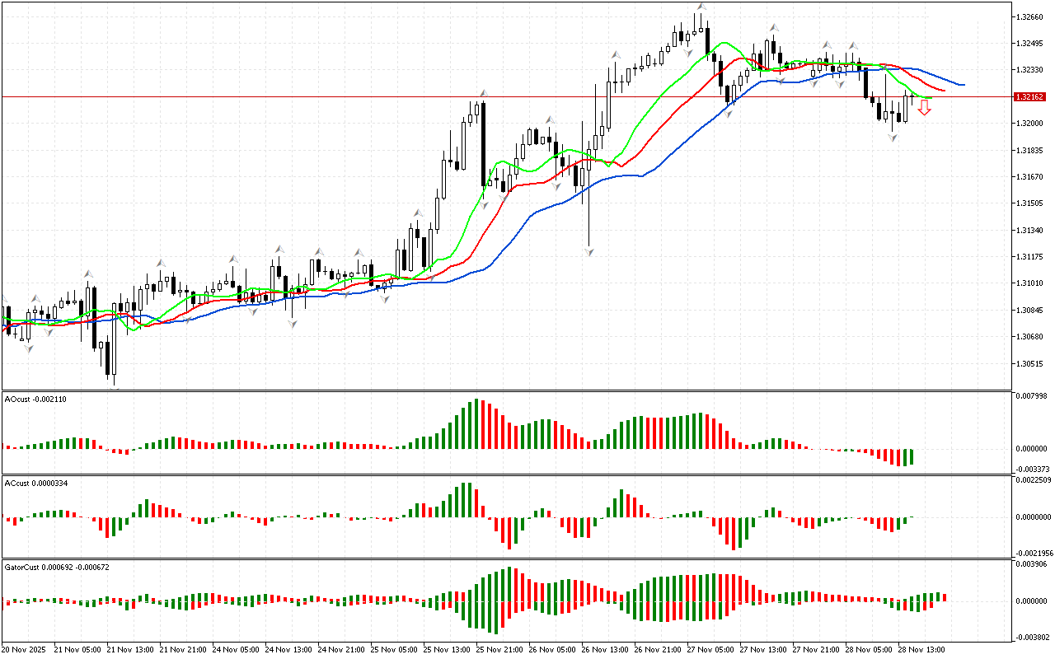Click fractal arrow above big black 25 Nov candle
This screenshot has width=1055, height=659.
483,93
